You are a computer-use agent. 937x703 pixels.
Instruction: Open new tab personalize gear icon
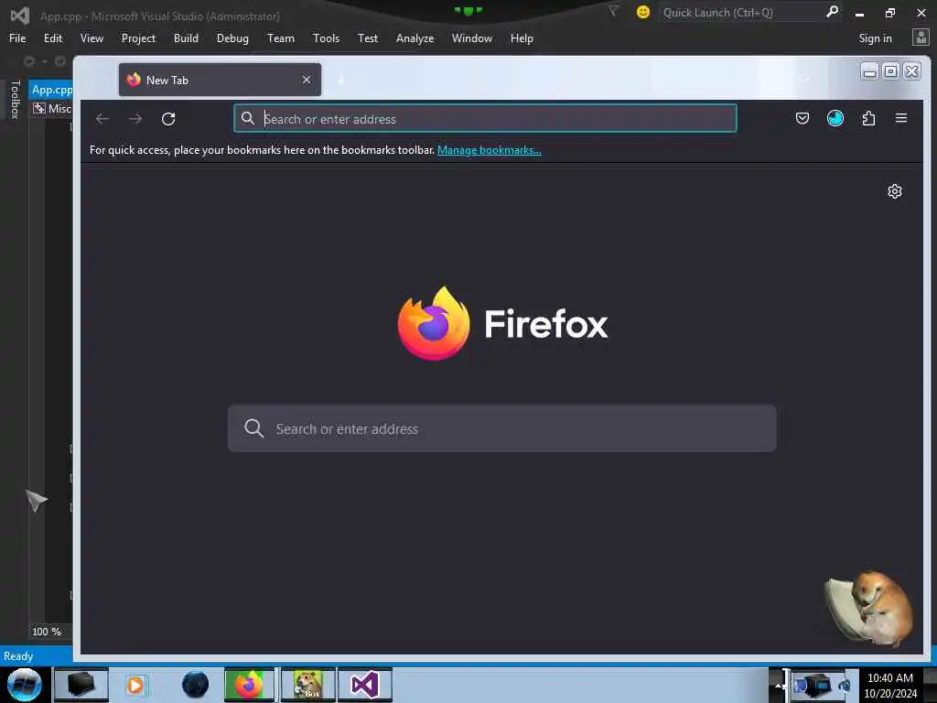(895, 191)
